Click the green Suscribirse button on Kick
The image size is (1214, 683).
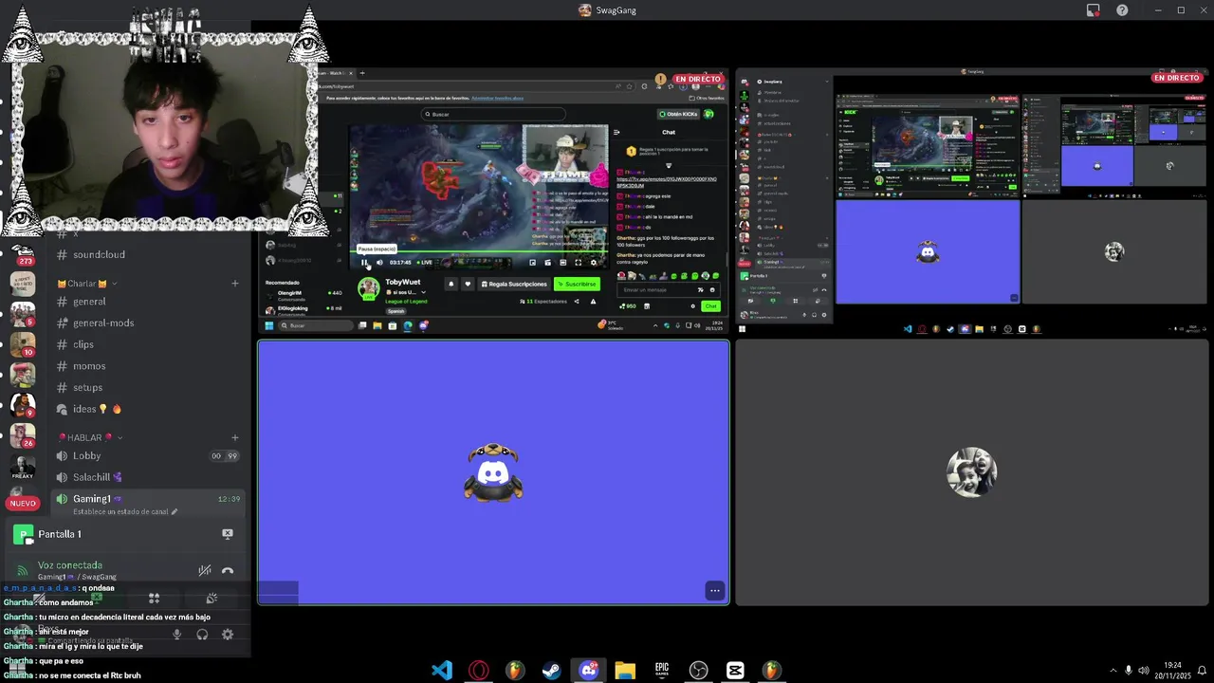[577, 284]
